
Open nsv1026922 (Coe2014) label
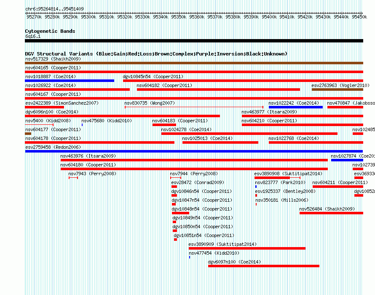pyautogui.click(x=51, y=85)
